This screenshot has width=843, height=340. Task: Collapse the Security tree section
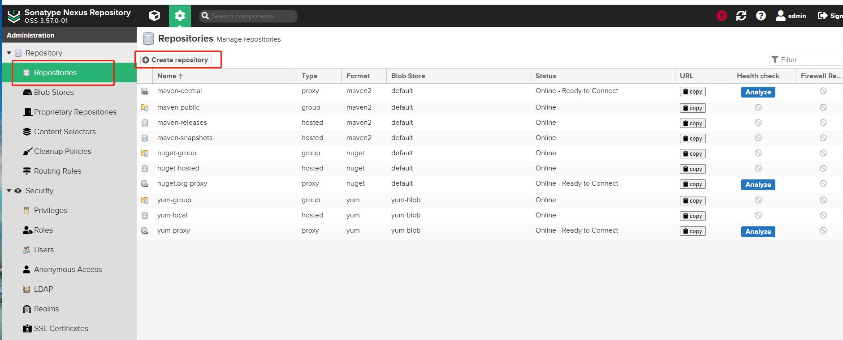coord(9,191)
